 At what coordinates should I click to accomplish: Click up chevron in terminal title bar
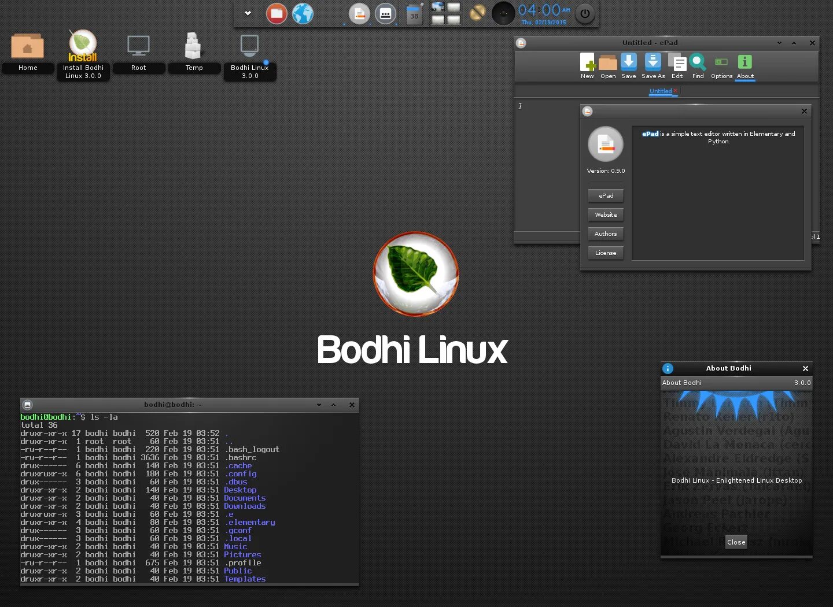click(333, 405)
